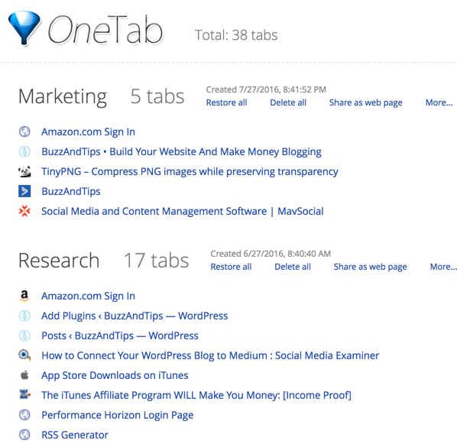Open More... options for Marketing group
This screenshot has height=444, width=457.
(x=439, y=102)
